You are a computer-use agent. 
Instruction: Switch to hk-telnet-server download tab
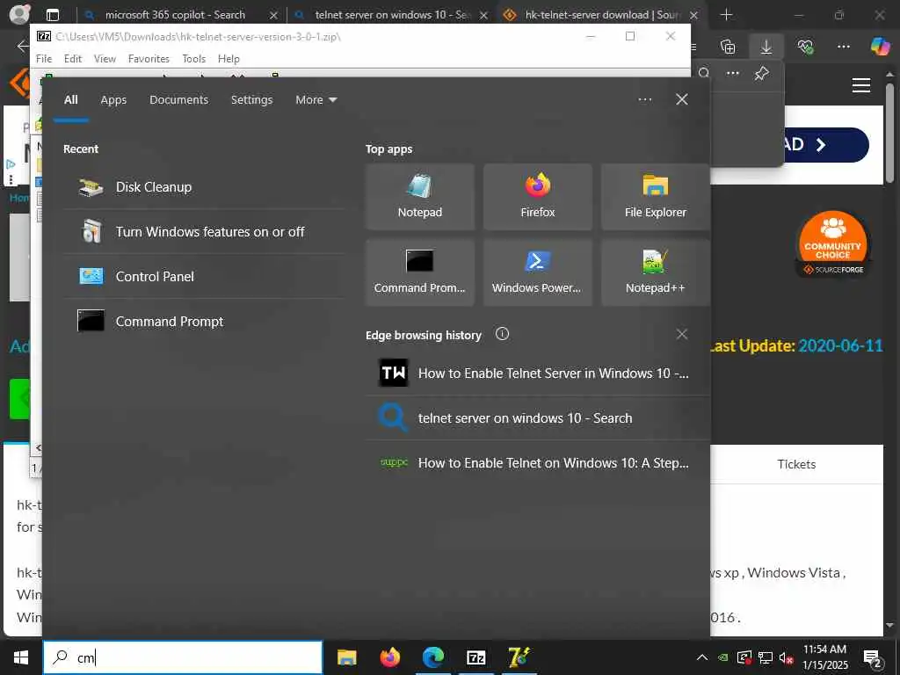601,15
